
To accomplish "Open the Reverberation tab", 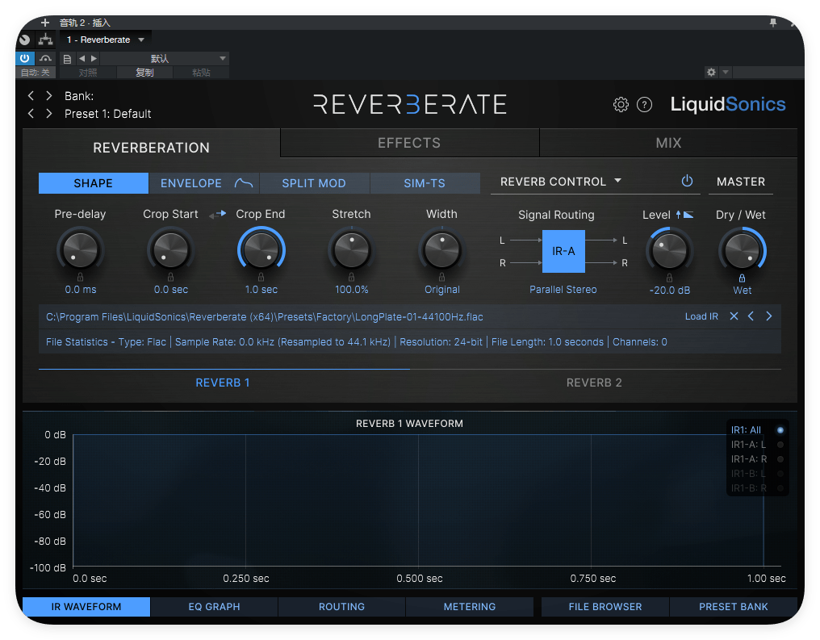I will pyautogui.click(x=151, y=148).
